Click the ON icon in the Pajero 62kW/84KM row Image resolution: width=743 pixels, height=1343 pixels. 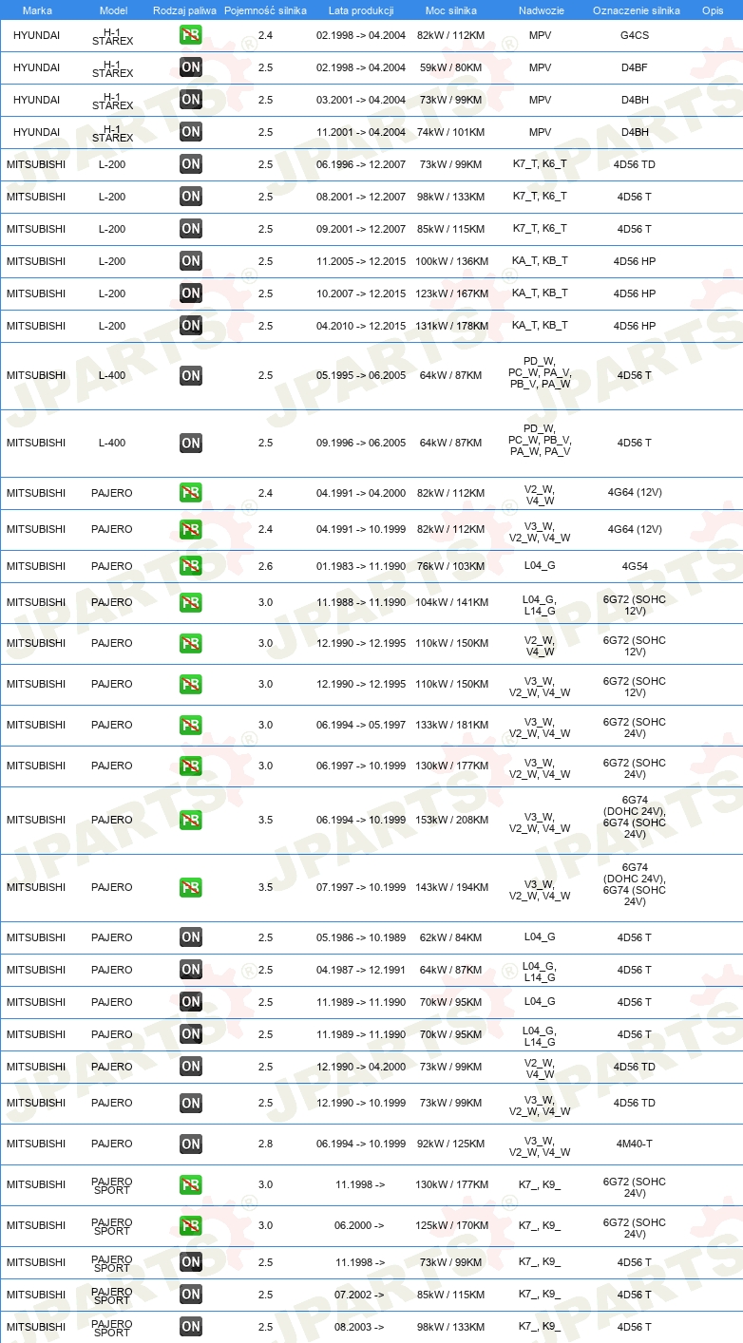(191, 937)
